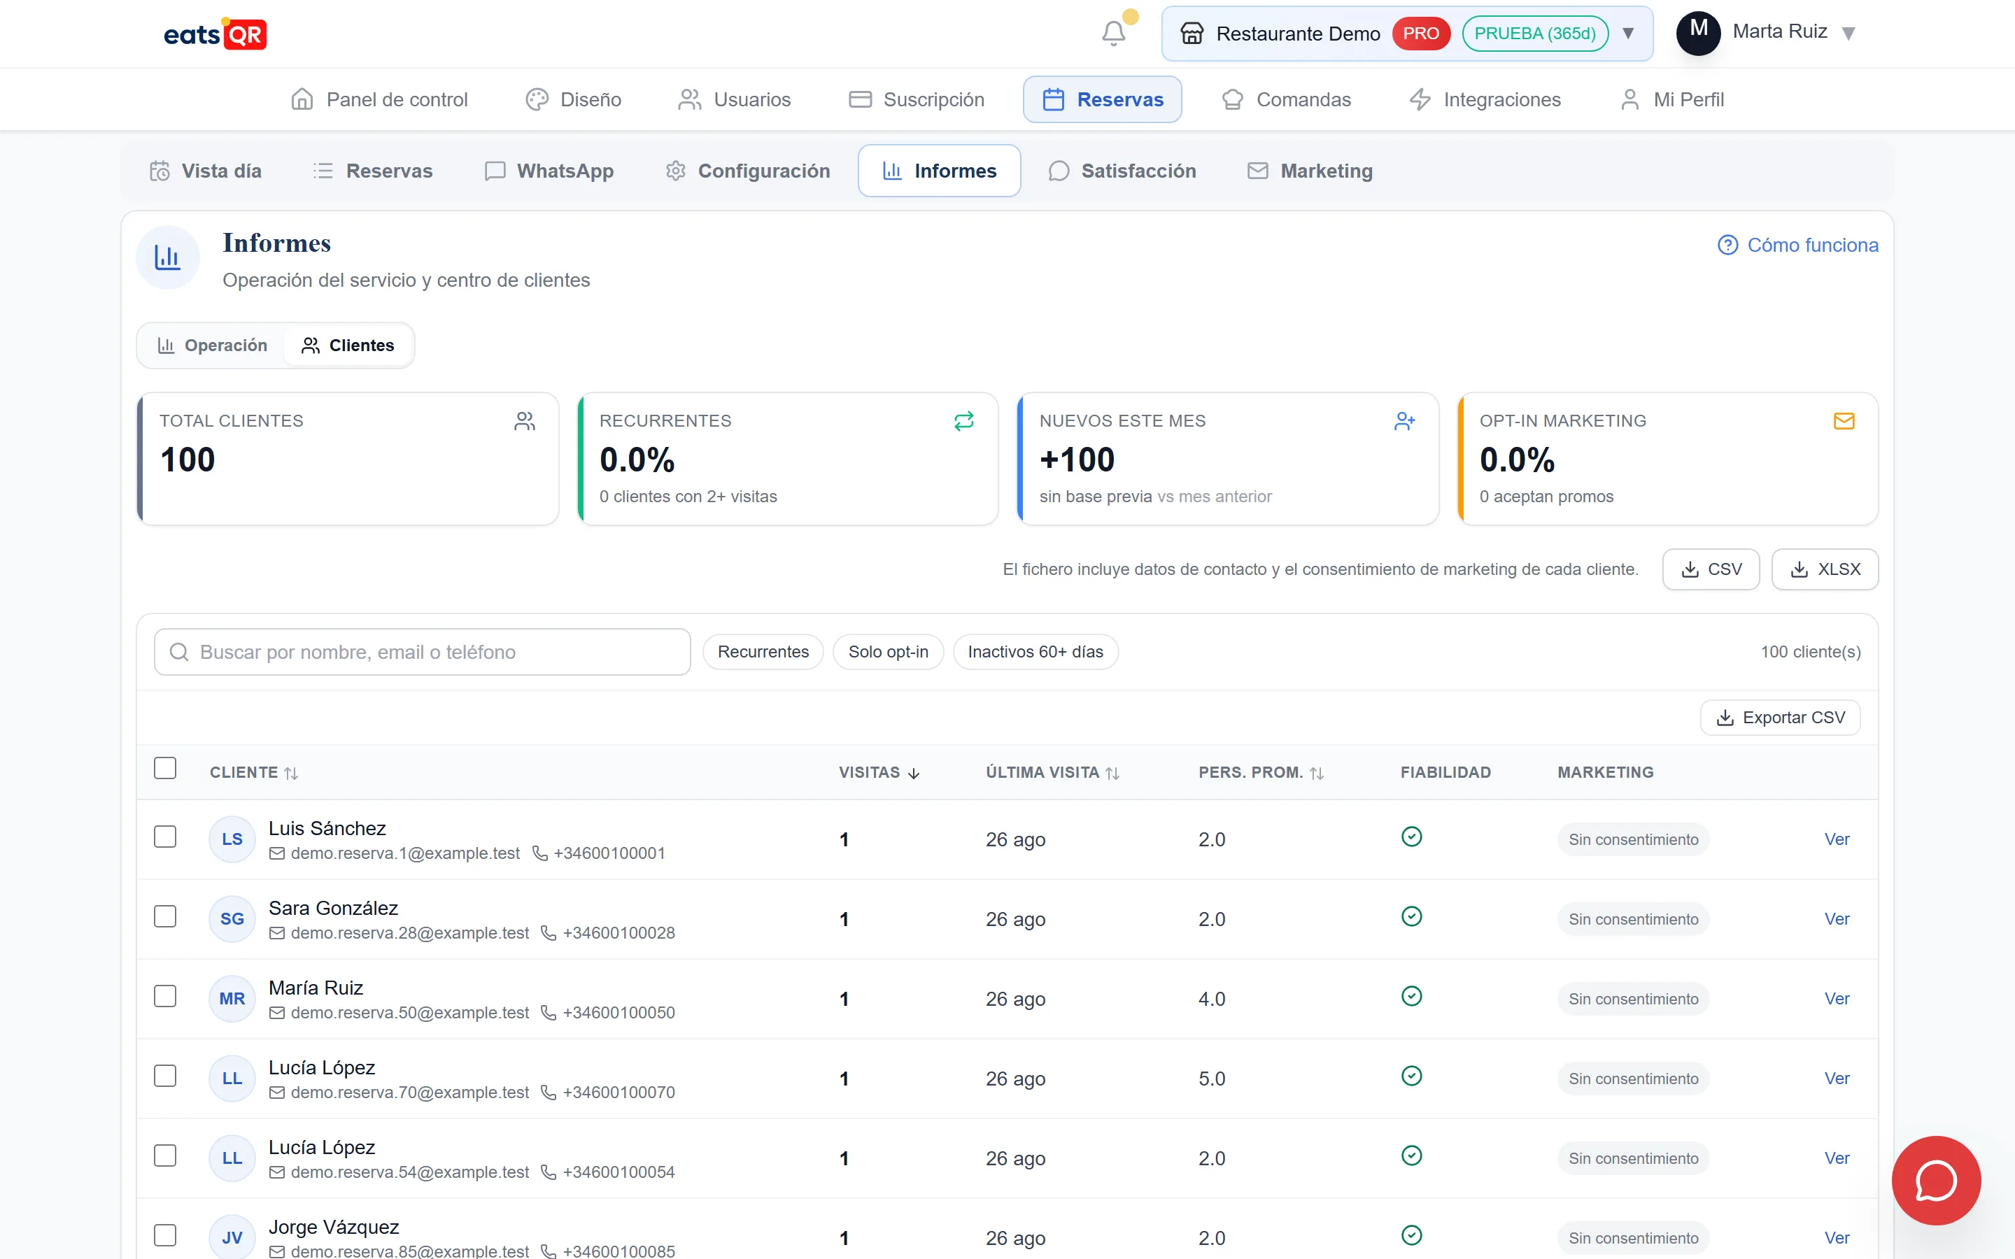Open the Cómo funciona help link
The width and height of the screenshot is (2015, 1259).
[1797, 245]
